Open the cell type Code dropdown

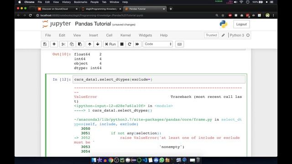158,44
